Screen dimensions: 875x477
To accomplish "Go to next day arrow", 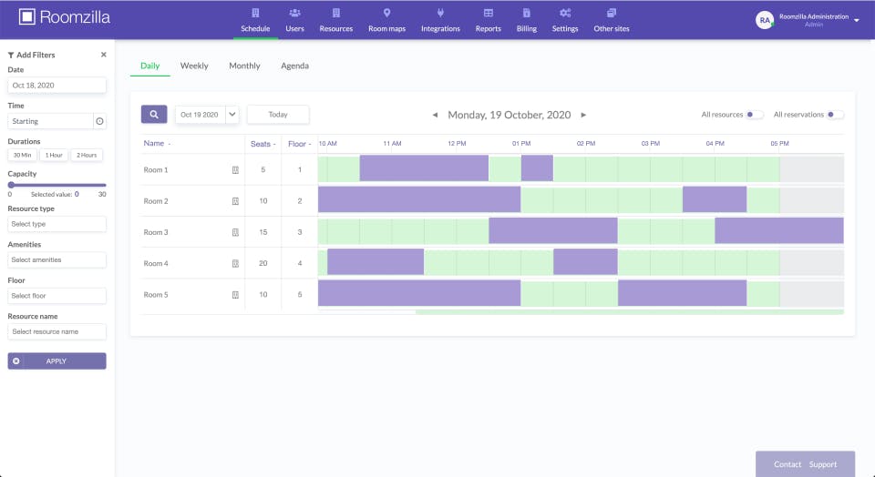I will (583, 115).
